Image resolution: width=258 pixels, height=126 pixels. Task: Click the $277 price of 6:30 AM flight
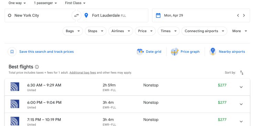click(222, 85)
